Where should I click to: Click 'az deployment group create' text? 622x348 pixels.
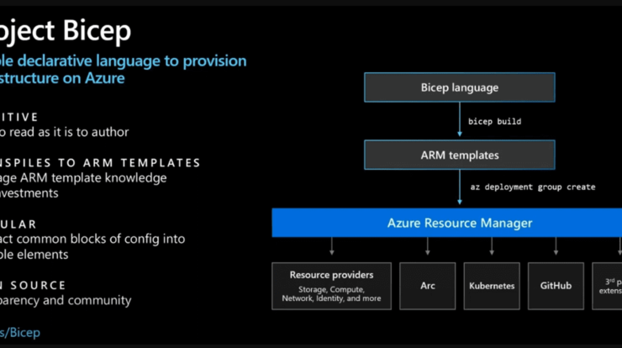click(x=533, y=187)
